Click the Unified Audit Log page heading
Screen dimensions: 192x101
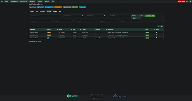pyautogui.click(x=36, y=4)
